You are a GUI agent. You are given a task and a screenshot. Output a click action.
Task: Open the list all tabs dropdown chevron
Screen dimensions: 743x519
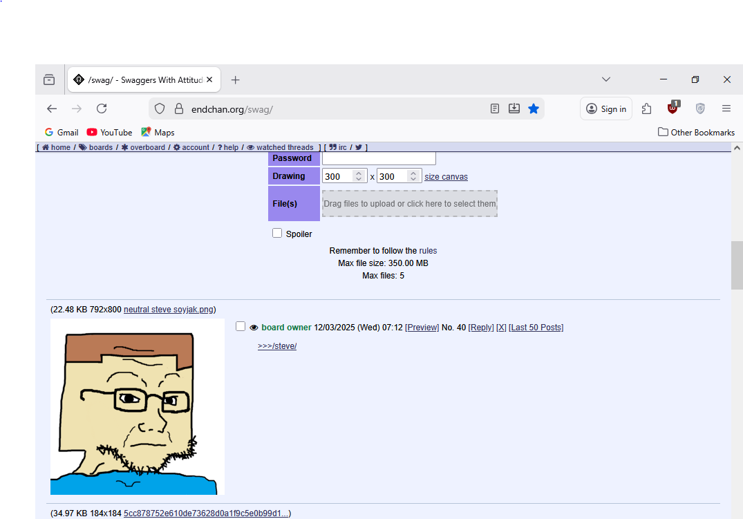pos(606,79)
